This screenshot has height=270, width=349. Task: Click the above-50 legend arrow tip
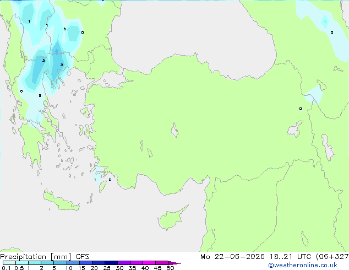174,263
